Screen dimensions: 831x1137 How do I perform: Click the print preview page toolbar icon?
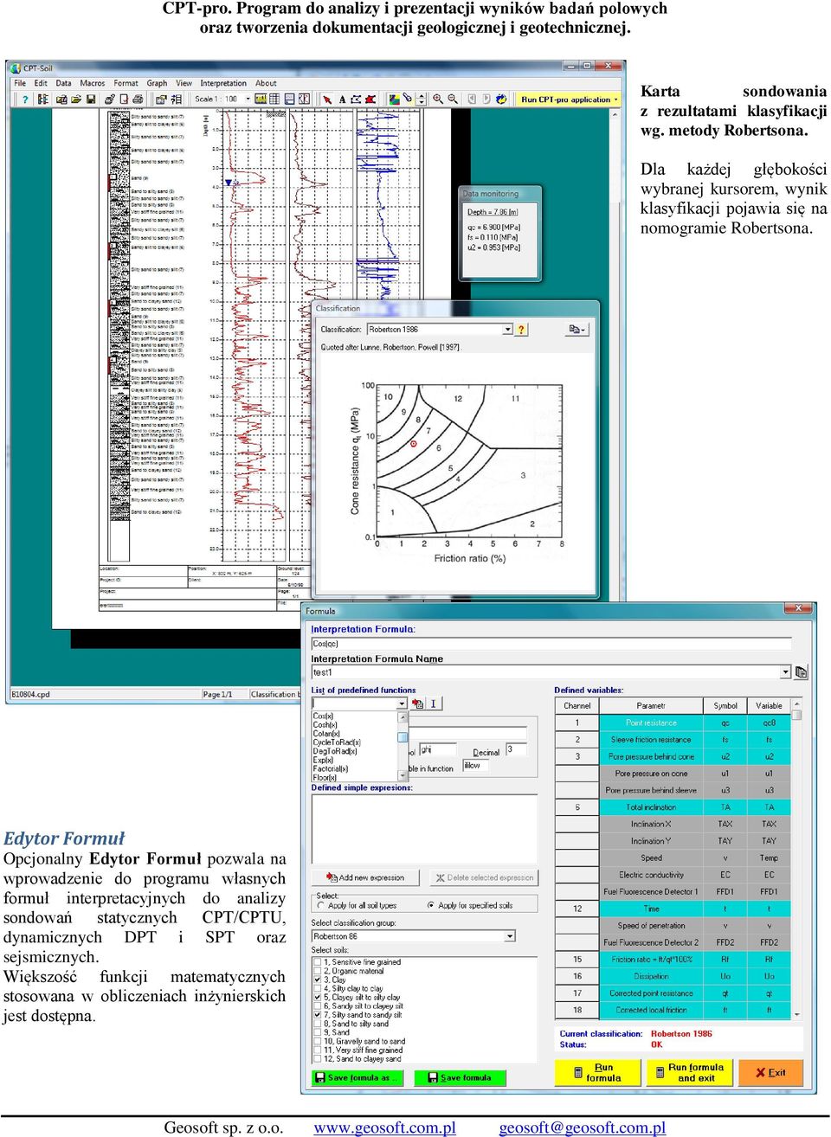coord(123,100)
